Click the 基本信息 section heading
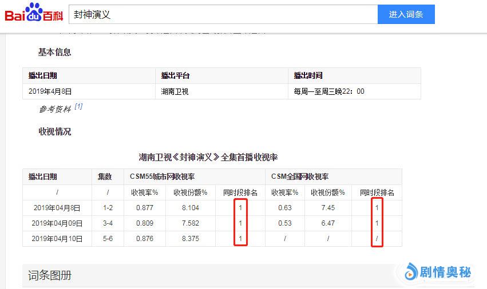Screen dimensions: 487x289 tap(54, 52)
